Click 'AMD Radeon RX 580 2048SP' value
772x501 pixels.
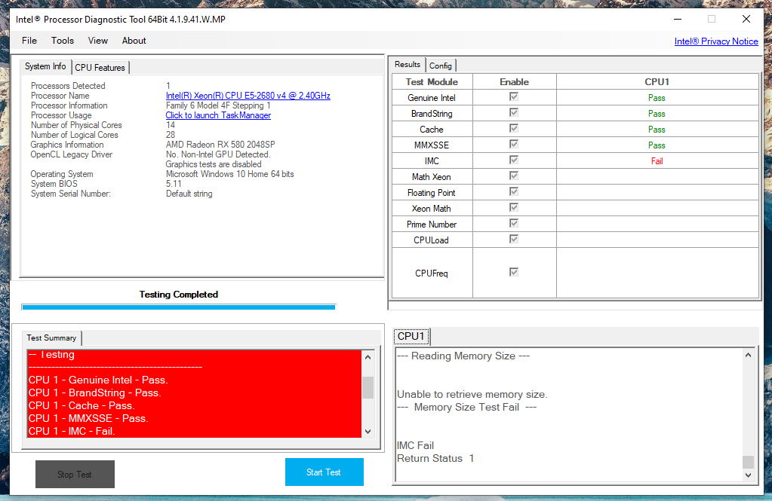click(x=220, y=145)
